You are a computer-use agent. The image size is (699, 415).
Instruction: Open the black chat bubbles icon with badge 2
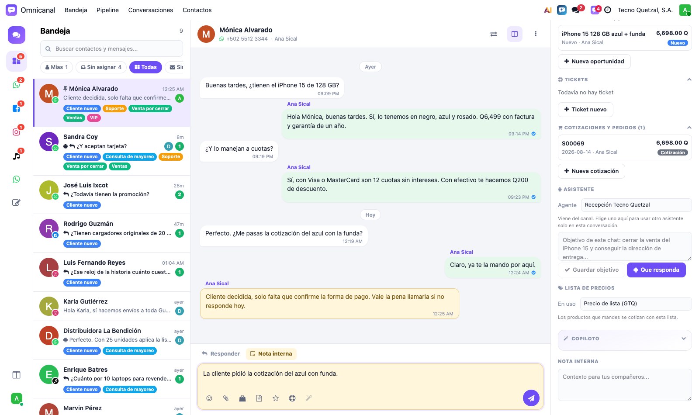point(576,10)
